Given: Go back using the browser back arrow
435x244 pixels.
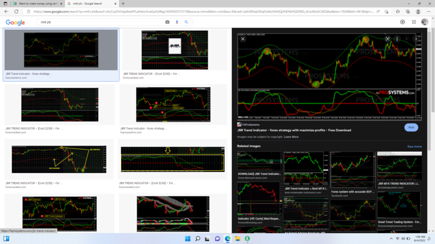Looking at the screenshot, I should point(6,11).
